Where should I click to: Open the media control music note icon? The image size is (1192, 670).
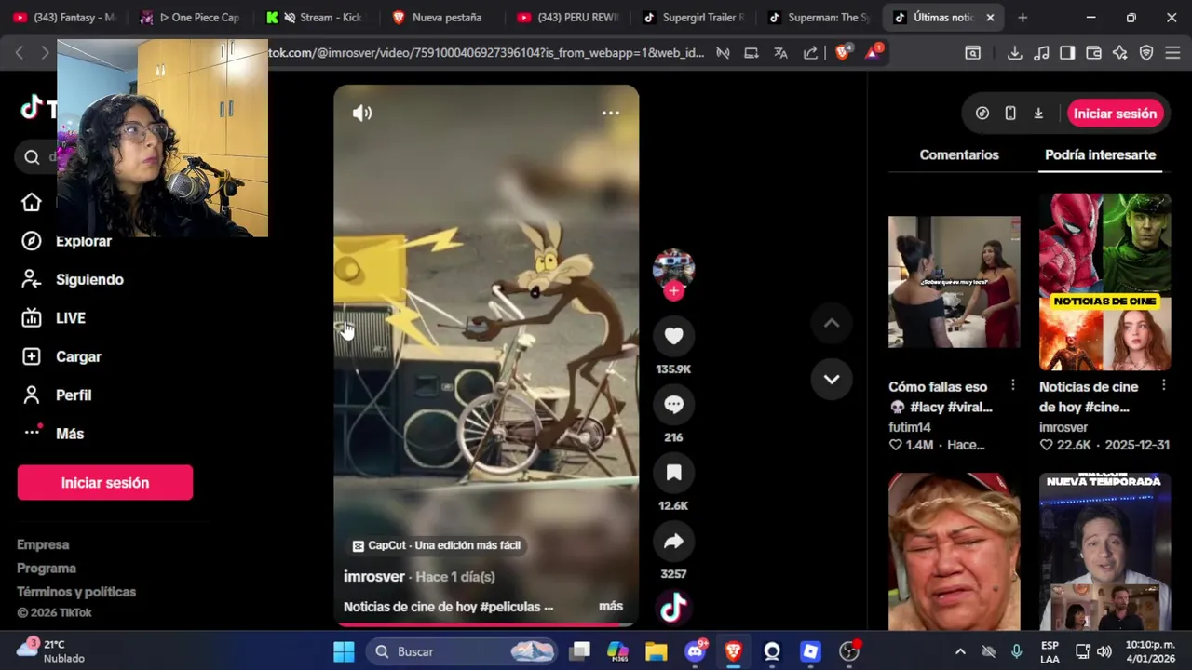point(1042,53)
